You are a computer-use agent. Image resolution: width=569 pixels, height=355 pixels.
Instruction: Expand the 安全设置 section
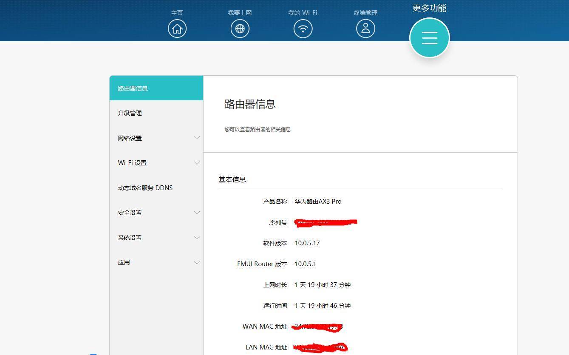point(156,213)
